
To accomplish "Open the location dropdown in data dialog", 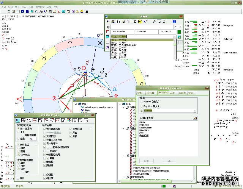I will [175, 37].
